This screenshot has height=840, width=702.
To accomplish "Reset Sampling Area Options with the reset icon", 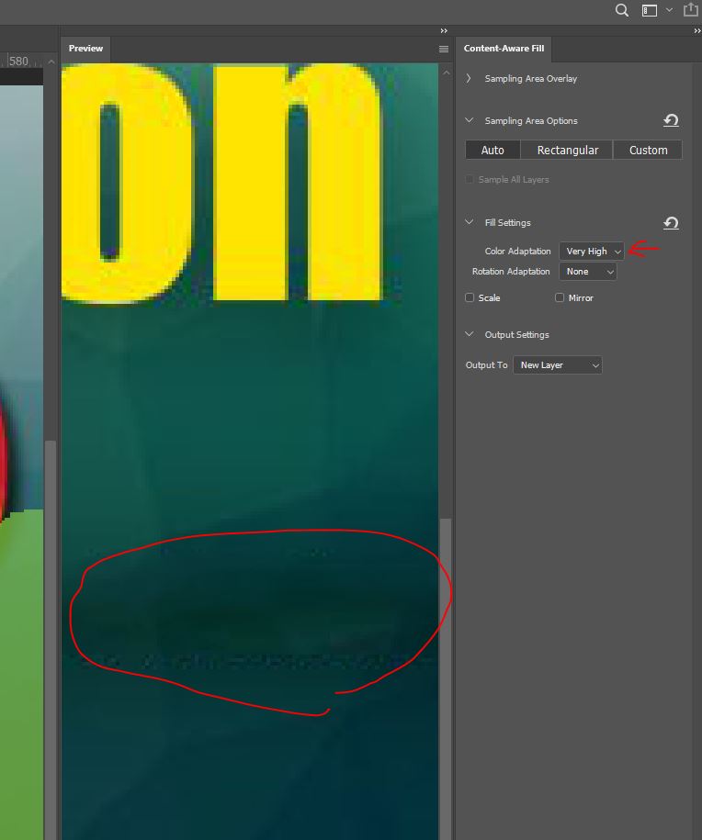I will [671, 121].
